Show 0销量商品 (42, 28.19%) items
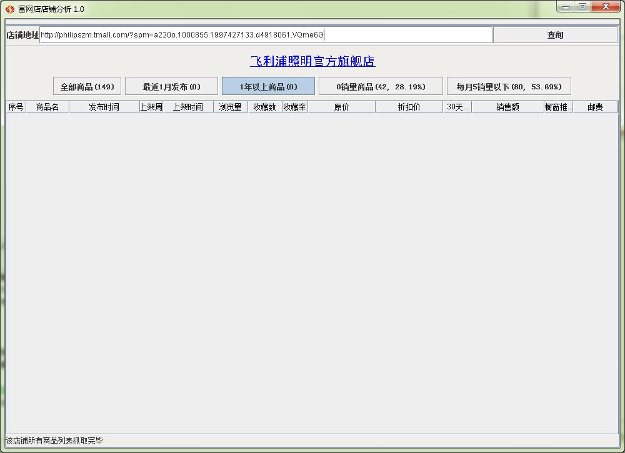Image resolution: width=625 pixels, height=453 pixels. click(381, 86)
